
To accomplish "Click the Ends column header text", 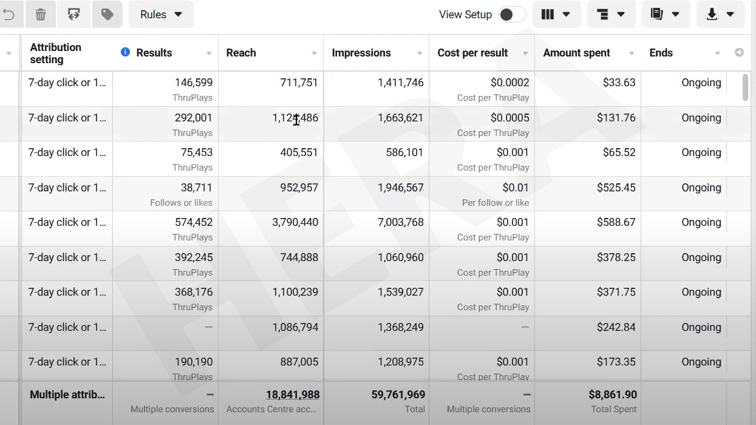I will click(661, 53).
